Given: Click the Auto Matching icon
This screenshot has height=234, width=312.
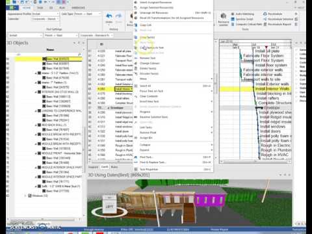Looking at the screenshot, I should point(233,14).
